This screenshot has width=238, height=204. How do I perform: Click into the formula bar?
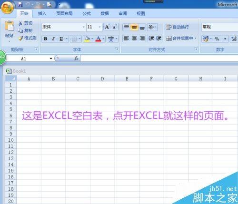(159, 58)
